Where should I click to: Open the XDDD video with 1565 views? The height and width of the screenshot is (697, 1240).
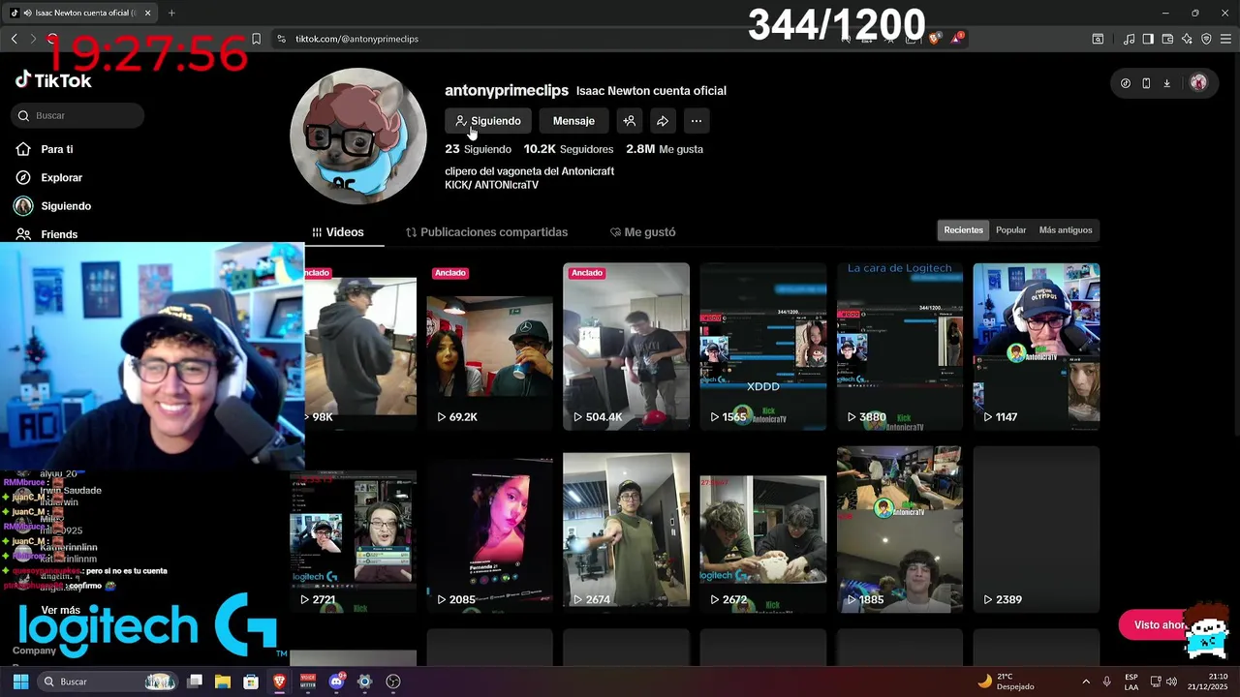click(763, 347)
